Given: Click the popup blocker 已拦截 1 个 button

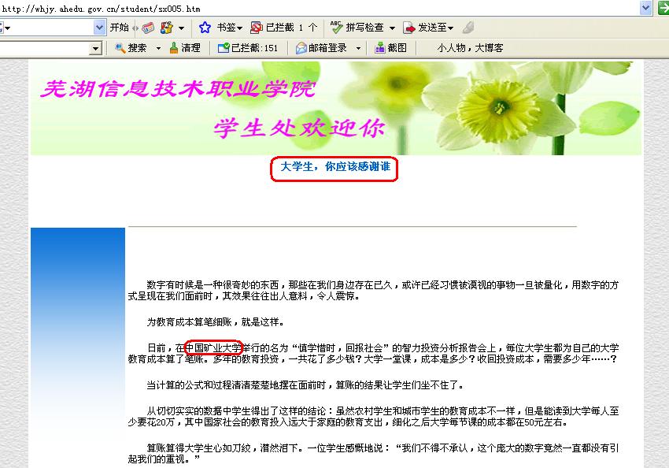Looking at the screenshot, I should point(283,28).
